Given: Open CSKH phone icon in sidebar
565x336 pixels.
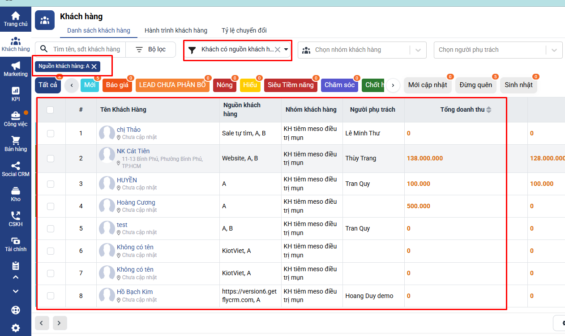Looking at the screenshot, I should (x=16, y=216).
